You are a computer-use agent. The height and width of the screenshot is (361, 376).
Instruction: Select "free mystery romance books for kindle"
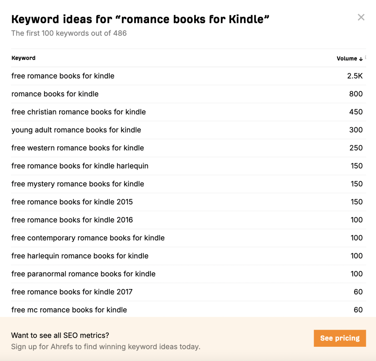(78, 184)
